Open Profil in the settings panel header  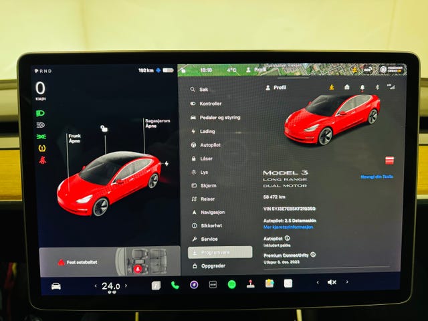click(276, 88)
